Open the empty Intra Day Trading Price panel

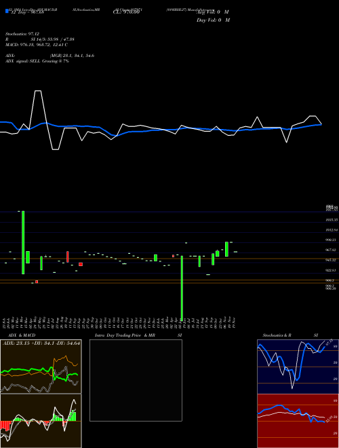tap(136, 380)
